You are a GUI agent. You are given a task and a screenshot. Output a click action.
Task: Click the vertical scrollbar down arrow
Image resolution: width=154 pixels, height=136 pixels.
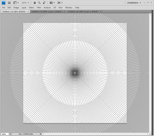(x=150, y=132)
